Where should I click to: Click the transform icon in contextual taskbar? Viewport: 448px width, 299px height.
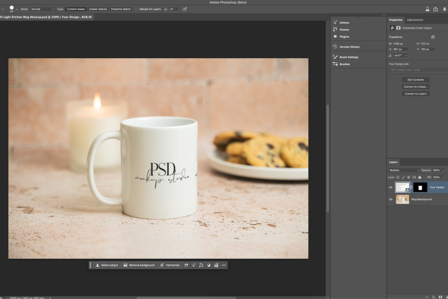pyautogui.click(x=201, y=265)
